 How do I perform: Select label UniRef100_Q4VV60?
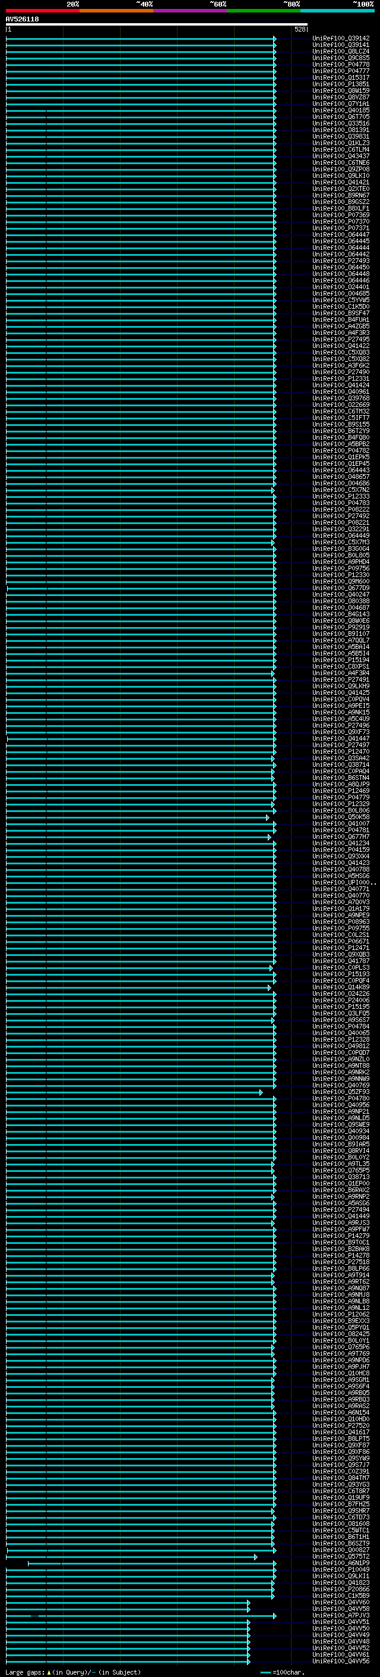[341, 1602]
